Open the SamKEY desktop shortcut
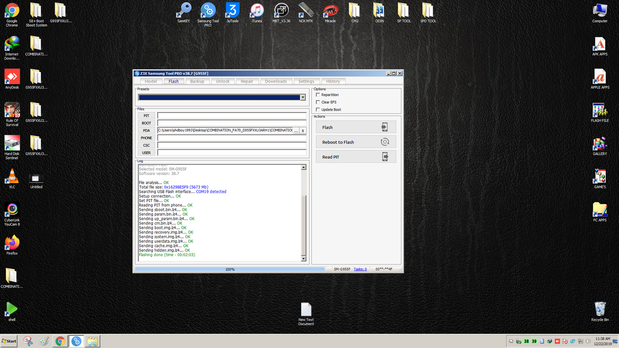619x348 pixels. (x=184, y=13)
